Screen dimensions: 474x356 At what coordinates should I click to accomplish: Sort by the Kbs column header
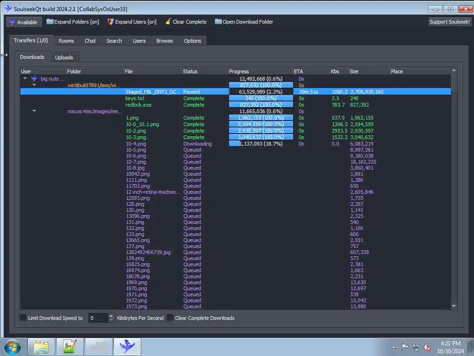339,71
